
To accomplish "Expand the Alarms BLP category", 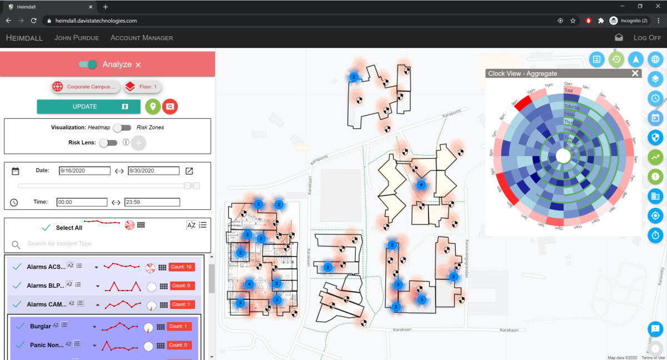I will pos(98,286).
